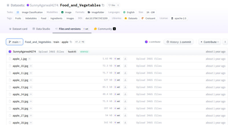Open the Datasets section link
The width and height of the screenshot is (228, 125).
(x=18, y=5)
